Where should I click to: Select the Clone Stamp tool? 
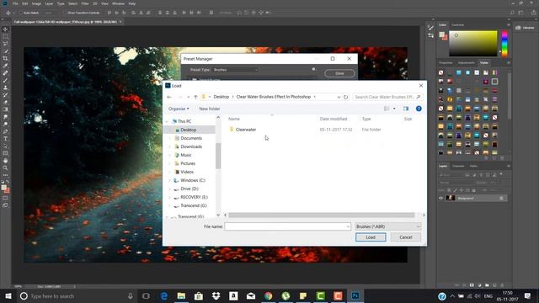click(x=5, y=88)
